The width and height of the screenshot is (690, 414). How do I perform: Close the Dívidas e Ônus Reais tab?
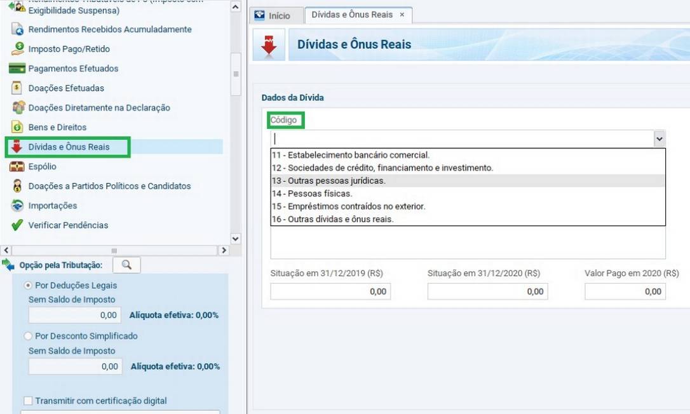402,15
